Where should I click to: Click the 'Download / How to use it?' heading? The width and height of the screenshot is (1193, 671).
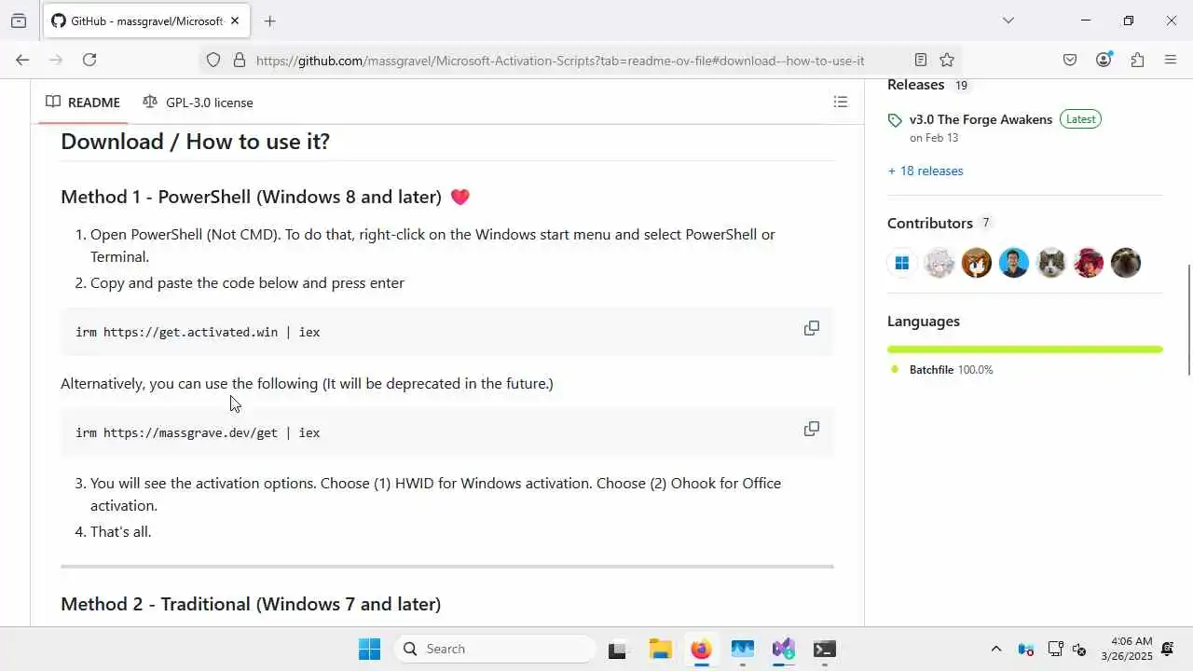pos(196,142)
